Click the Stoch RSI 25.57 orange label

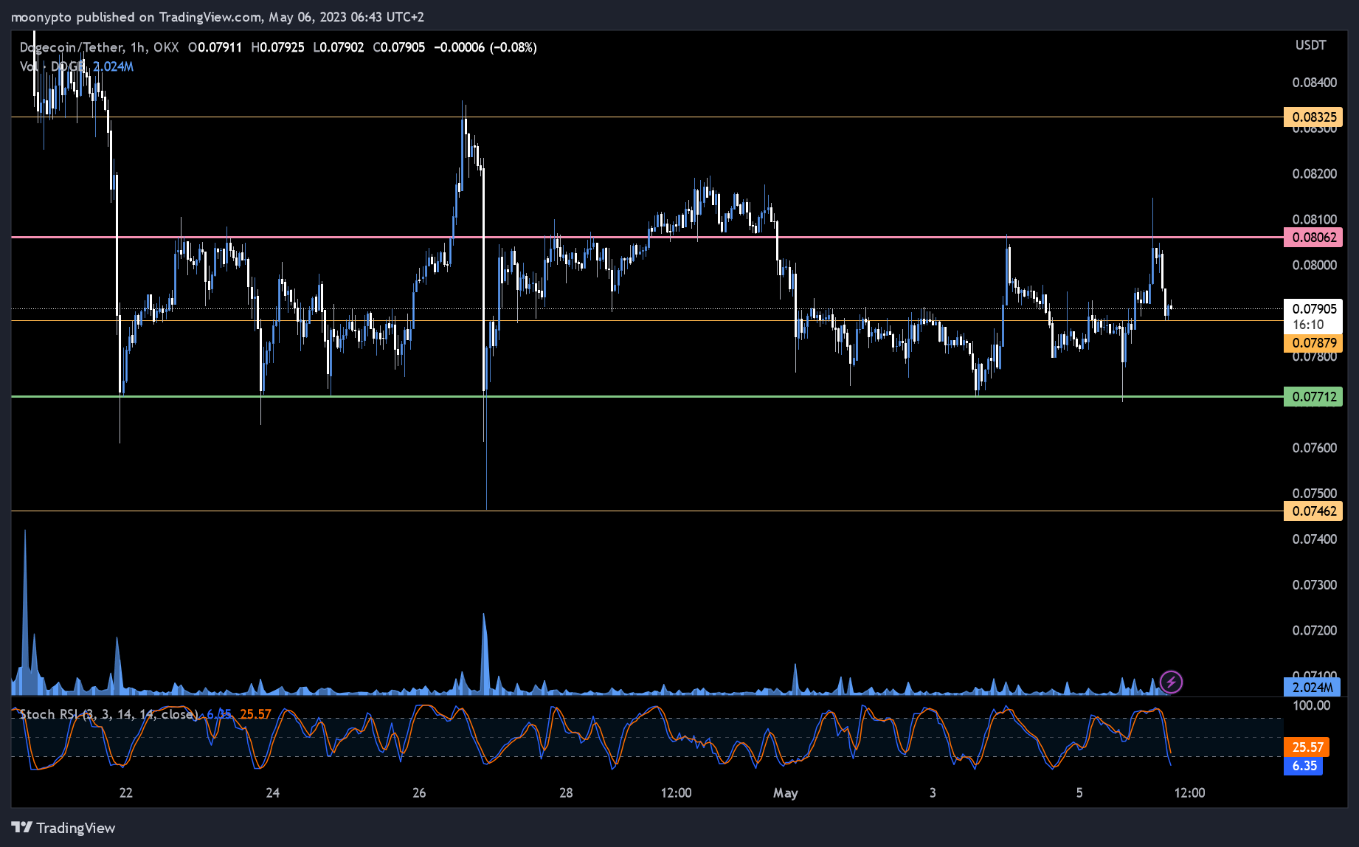tap(1307, 747)
